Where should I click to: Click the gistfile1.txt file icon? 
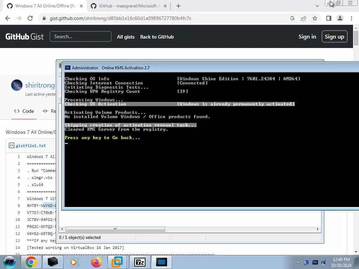coord(12,145)
